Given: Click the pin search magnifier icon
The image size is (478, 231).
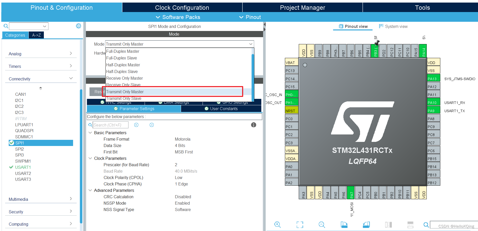Looking at the screenshot, I should [426, 225].
